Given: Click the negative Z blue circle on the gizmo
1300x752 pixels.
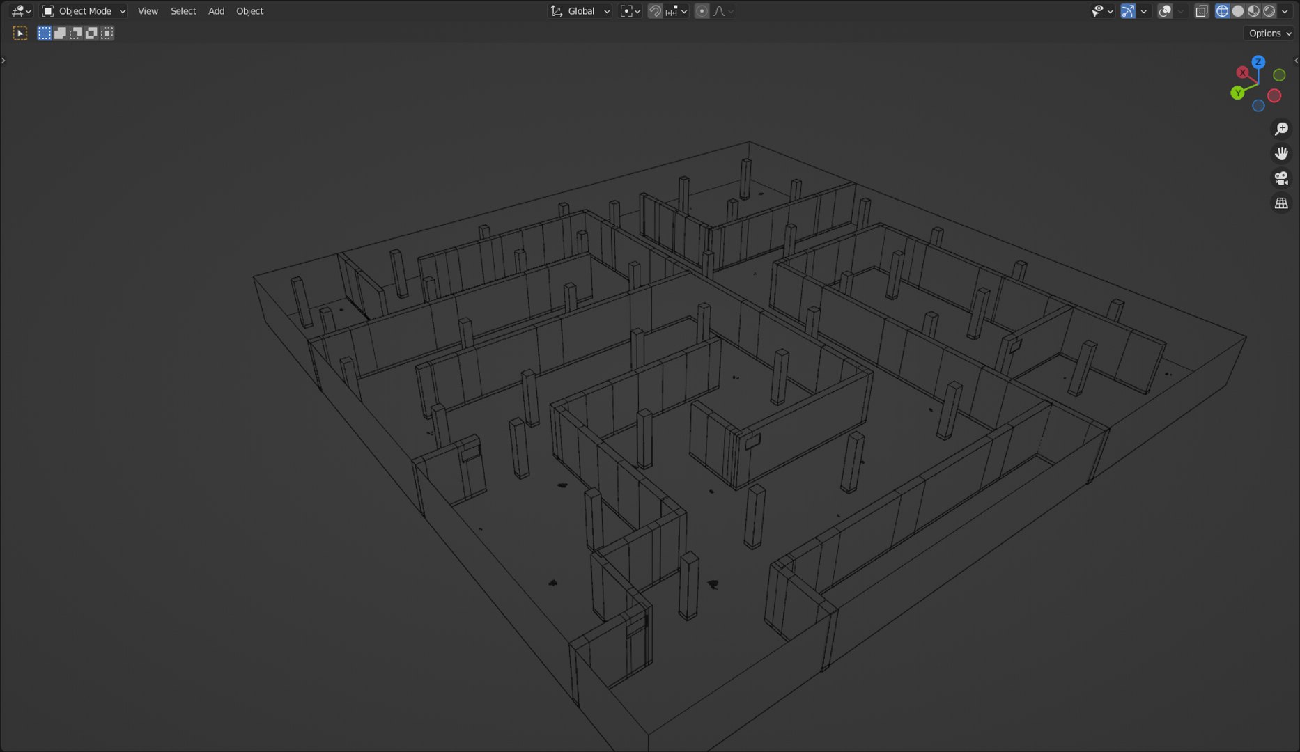Looking at the screenshot, I should (x=1258, y=106).
